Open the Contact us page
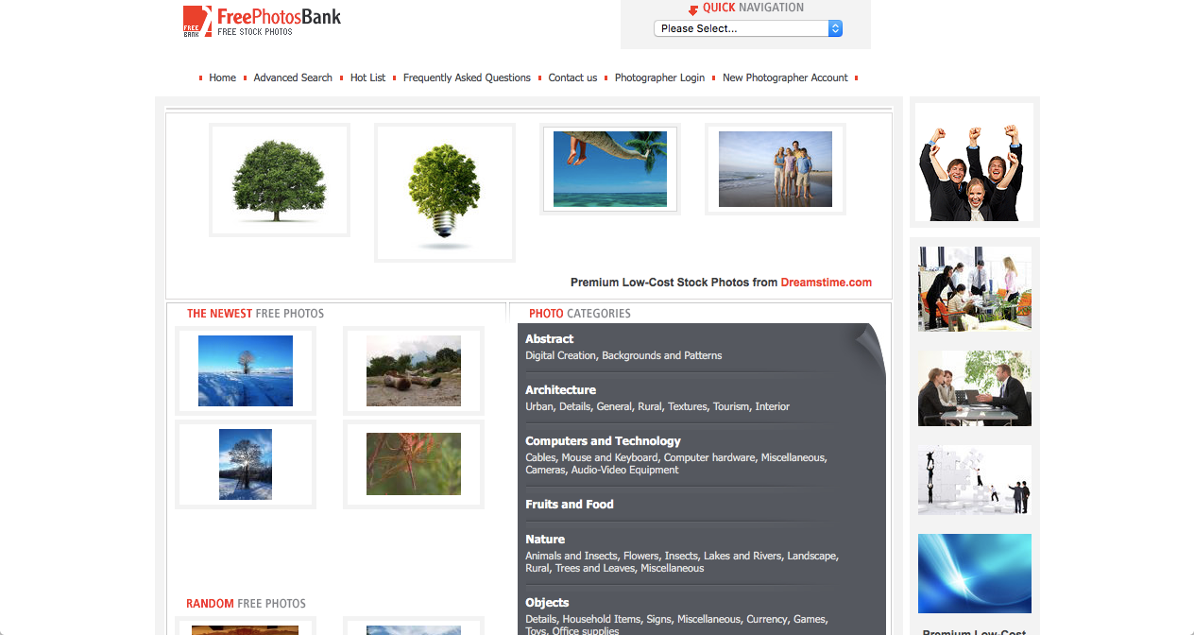Viewport: 1194px width, 635px height. (x=572, y=77)
